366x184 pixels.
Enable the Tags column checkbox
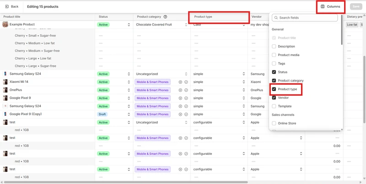coord(274,63)
